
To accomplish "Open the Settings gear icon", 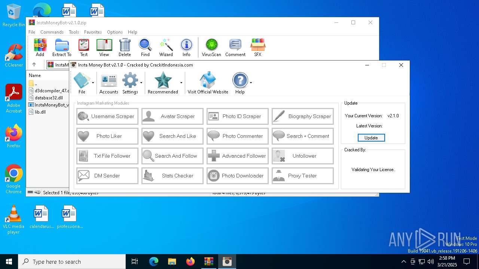I will coord(130,83).
